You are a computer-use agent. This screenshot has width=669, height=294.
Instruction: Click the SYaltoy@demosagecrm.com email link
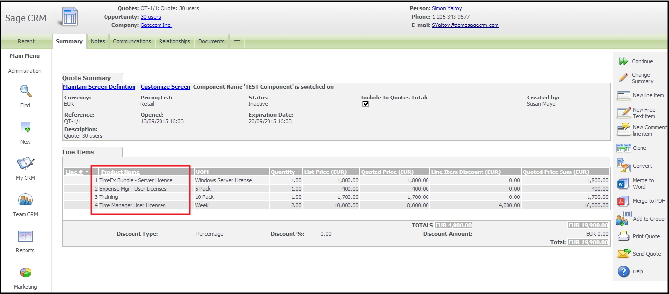tap(465, 25)
